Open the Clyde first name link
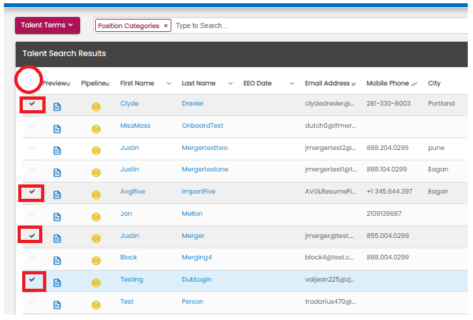Screen dimensions: 473x320 pyautogui.click(x=130, y=103)
